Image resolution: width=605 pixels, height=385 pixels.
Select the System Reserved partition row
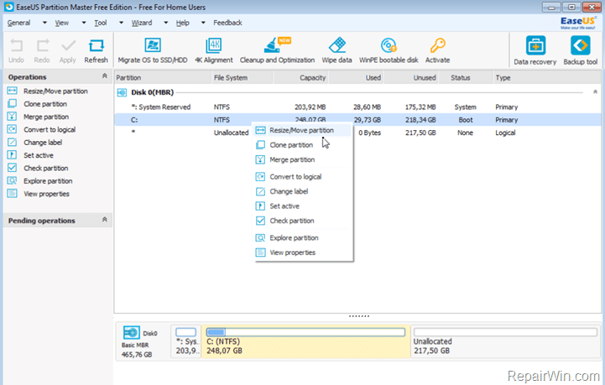pos(357,107)
